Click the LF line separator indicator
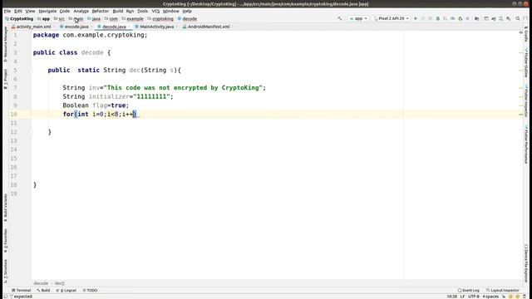Screen dimensions: 532x299 (x=462, y=297)
